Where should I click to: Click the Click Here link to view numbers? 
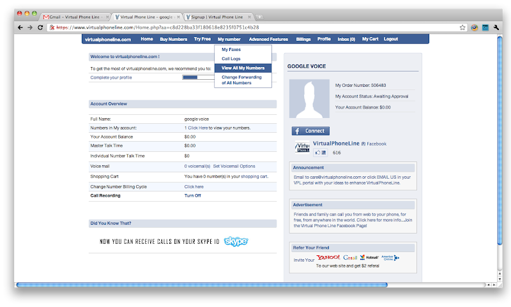[x=197, y=128]
